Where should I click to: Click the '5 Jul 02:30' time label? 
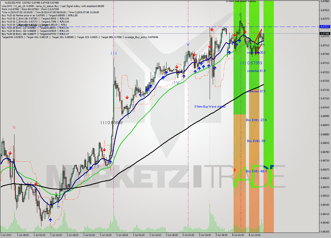click(x=188, y=235)
